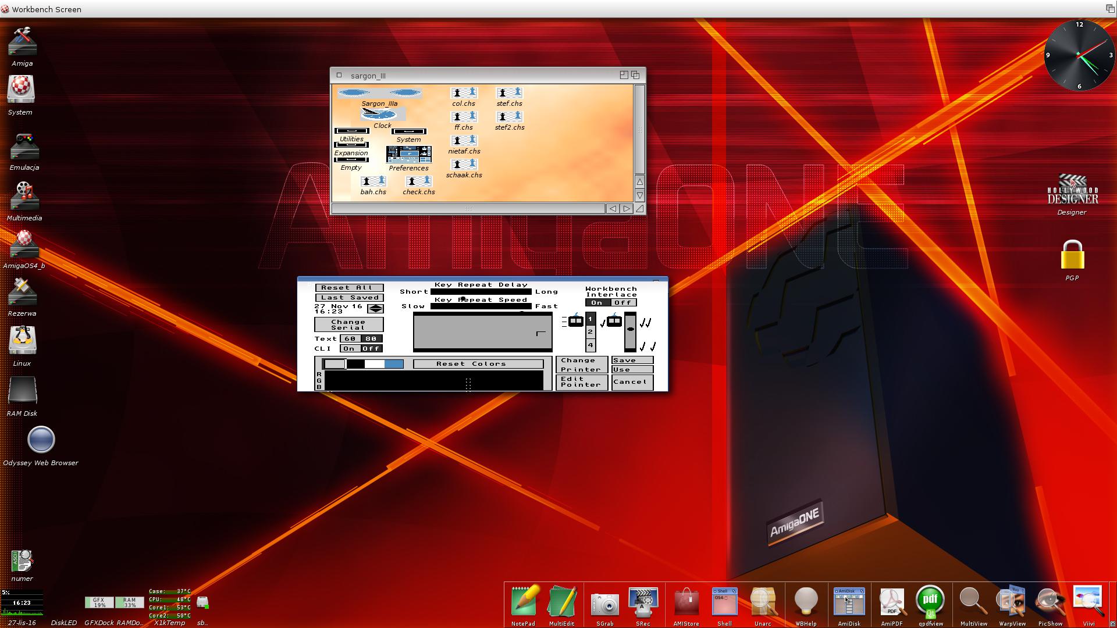Click the sargon_III window scroll down arrow
The width and height of the screenshot is (1117, 628).
(x=639, y=195)
